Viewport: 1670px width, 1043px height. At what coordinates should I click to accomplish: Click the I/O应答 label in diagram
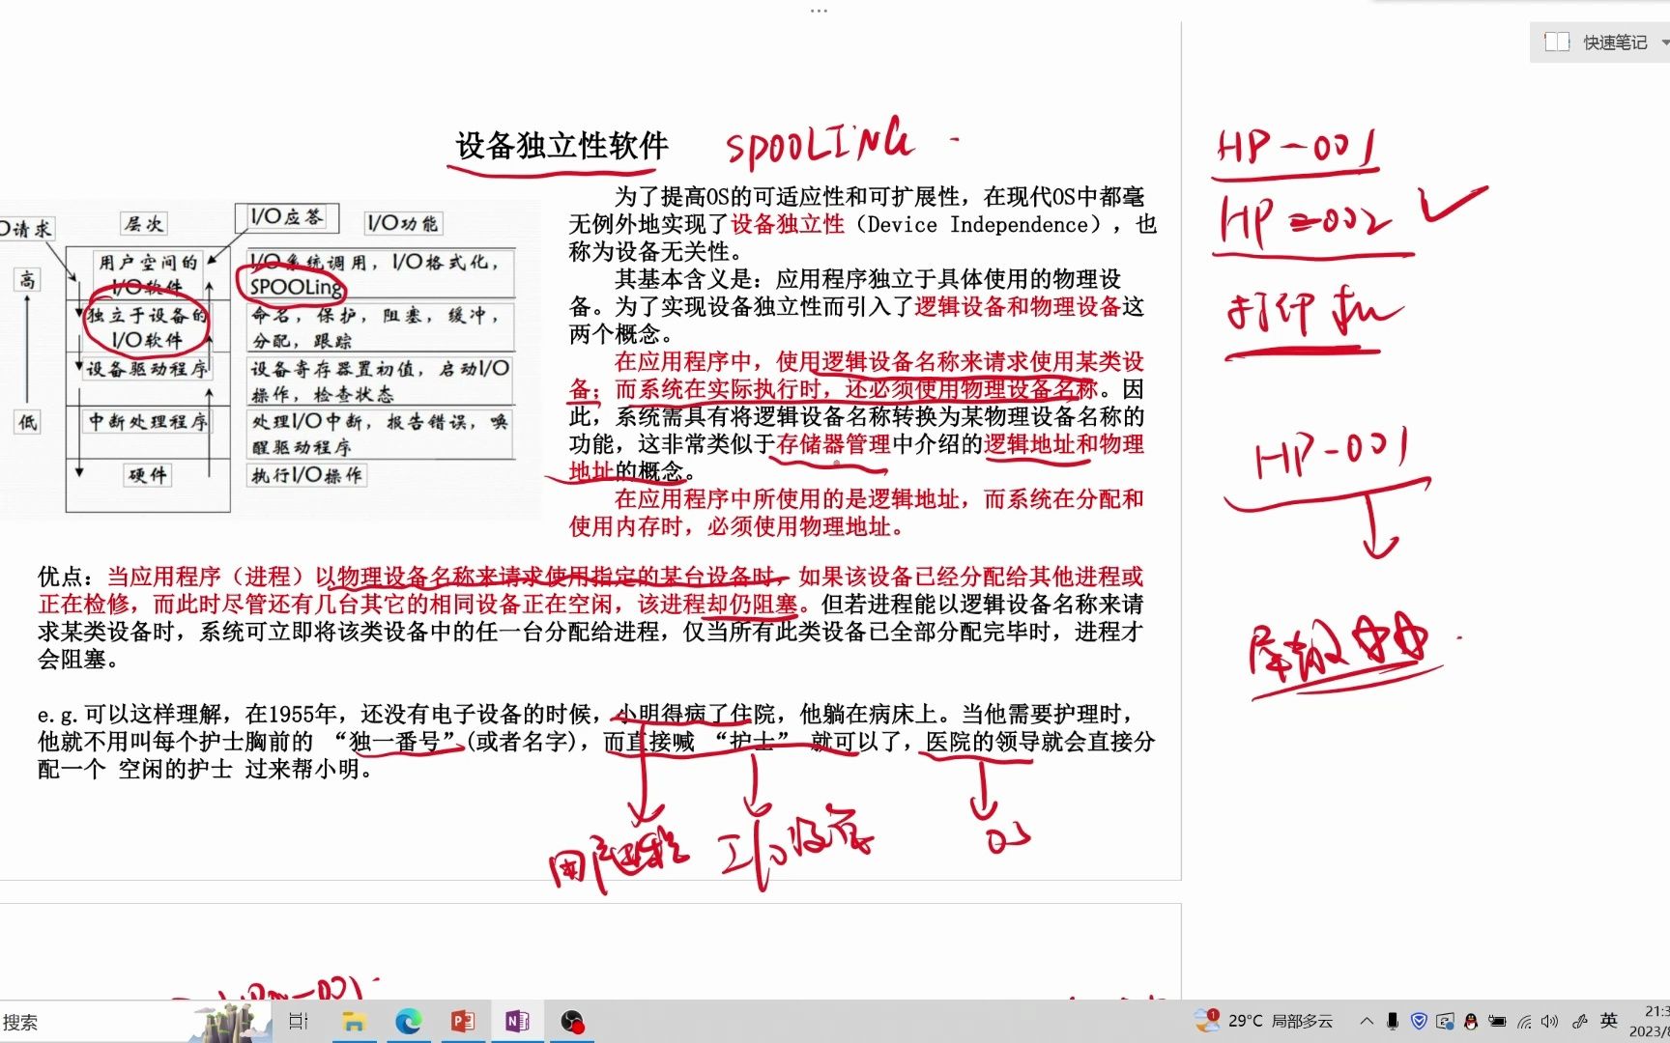pyautogui.click(x=287, y=216)
